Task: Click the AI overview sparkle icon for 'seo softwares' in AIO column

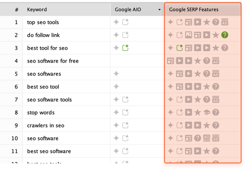Action: 116,73
